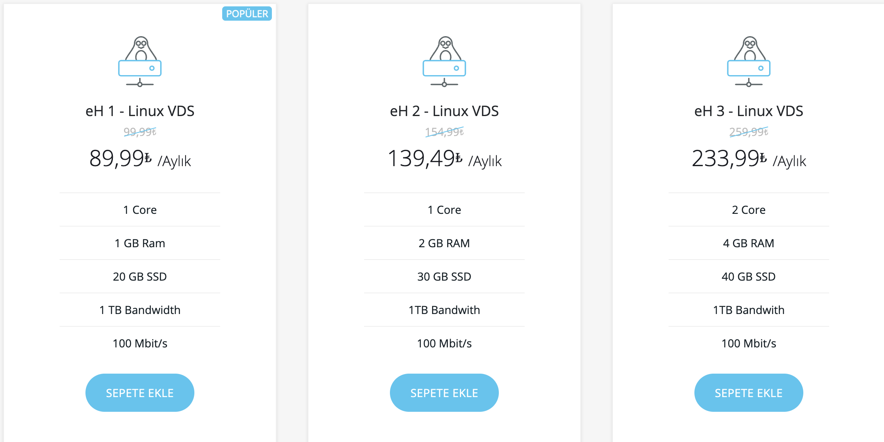
Task: Click the 1 TB Bandwidth row in eH 1
Action: 140,310
